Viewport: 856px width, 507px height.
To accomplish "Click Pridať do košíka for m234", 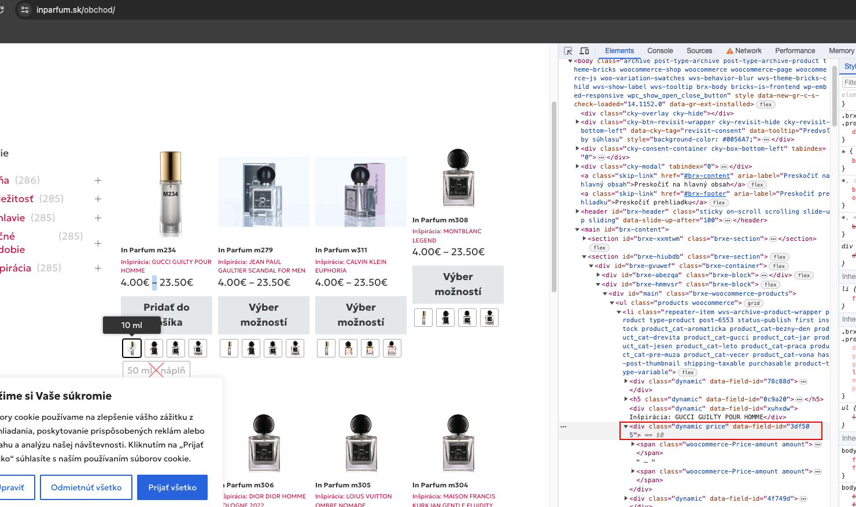I will [x=167, y=315].
